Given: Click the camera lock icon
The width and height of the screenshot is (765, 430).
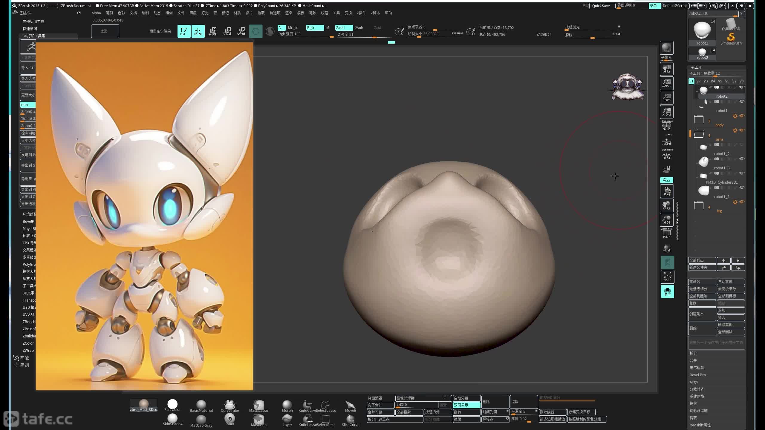Looking at the screenshot, I should tap(666, 169).
